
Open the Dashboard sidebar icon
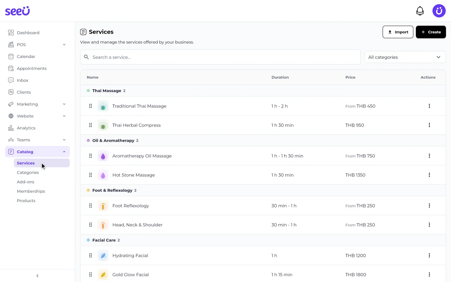point(11,33)
